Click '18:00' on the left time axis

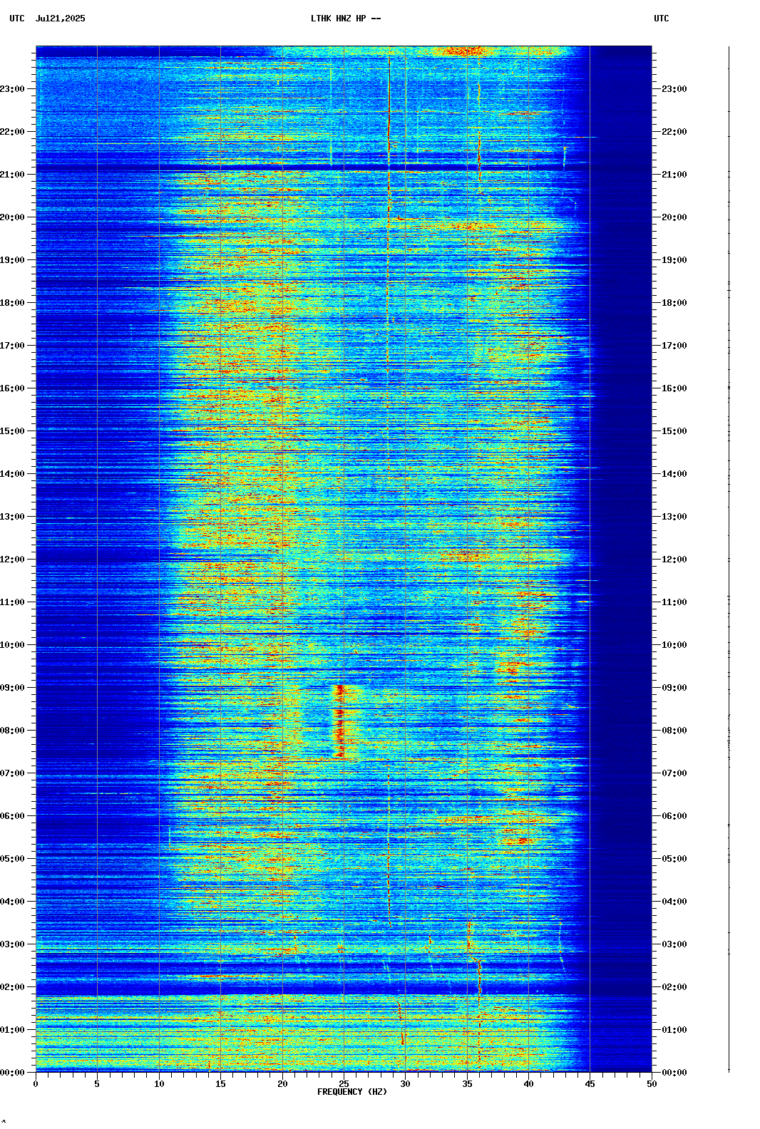pos(12,303)
